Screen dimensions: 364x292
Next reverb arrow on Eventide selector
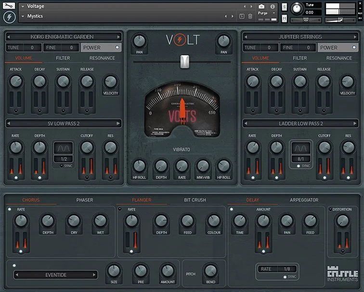(x=94, y=275)
